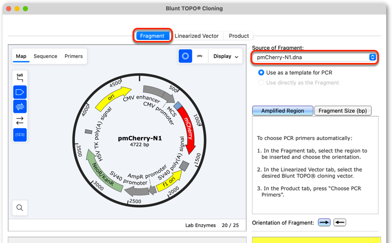The height and width of the screenshot is (243, 392).
Task: Open the Primers view tab
Action: (x=73, y=56)
